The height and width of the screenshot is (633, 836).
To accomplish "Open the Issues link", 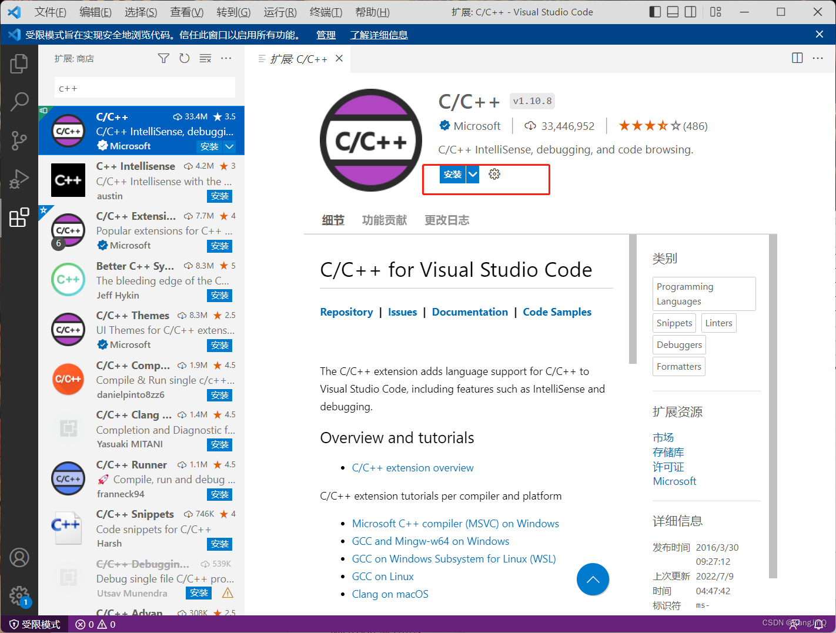I will coord(402,312).
